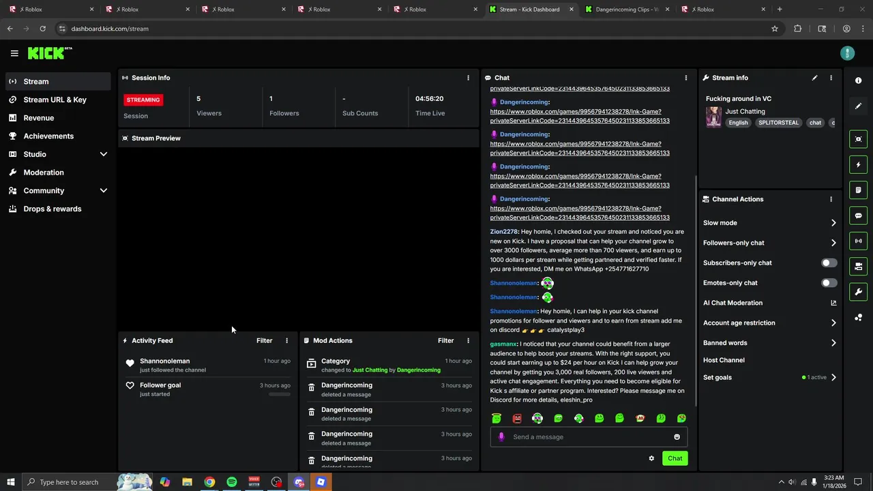
Task: Open the emote picker smiley icon
Action: 677,437
